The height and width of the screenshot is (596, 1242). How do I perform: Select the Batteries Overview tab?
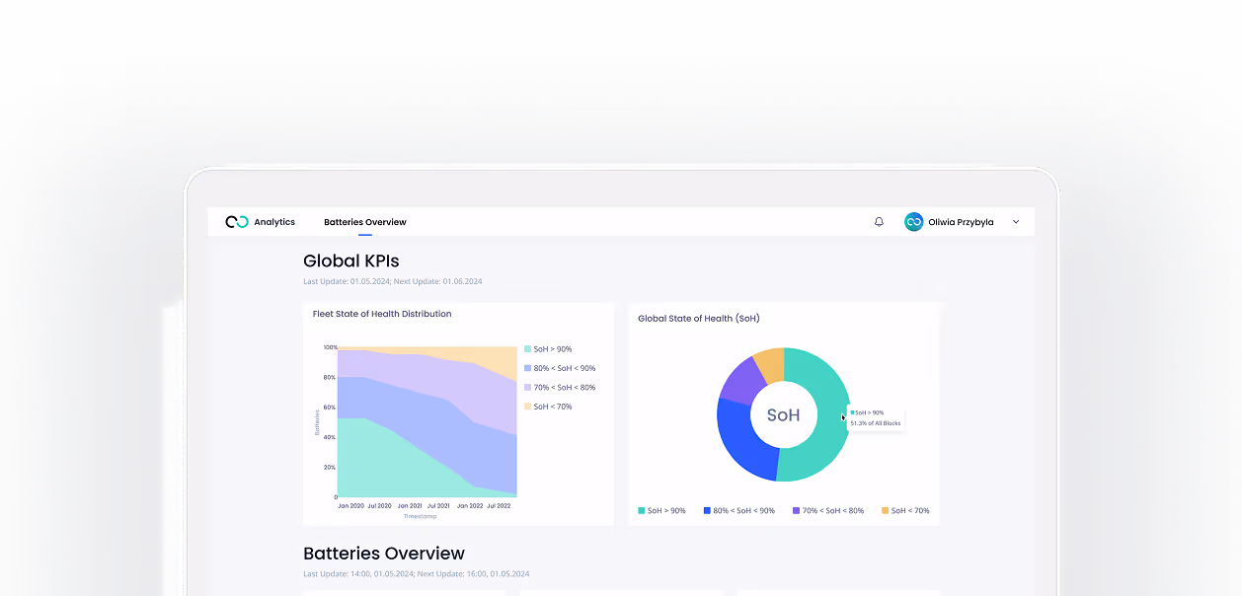(x=365, y=221)
